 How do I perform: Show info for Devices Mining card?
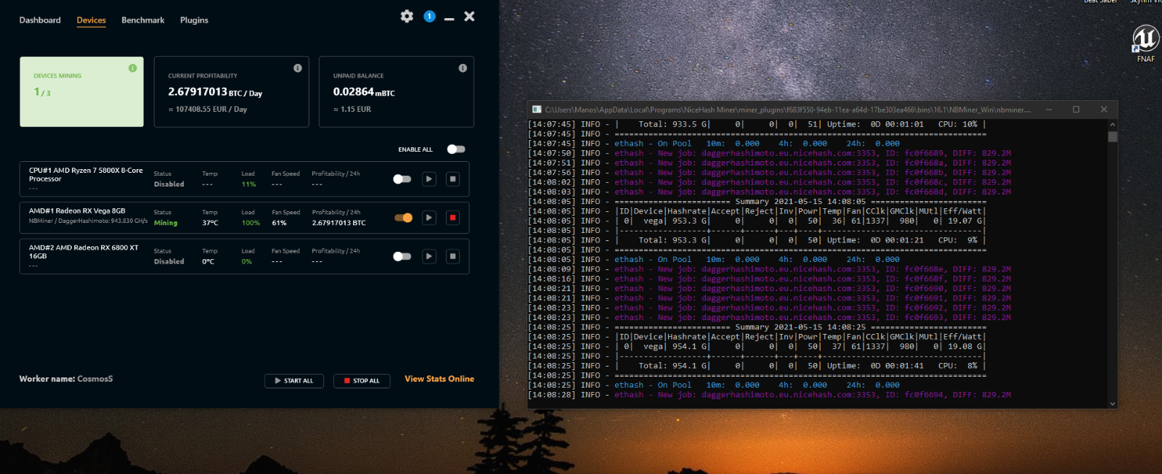[x=132, y=68]
